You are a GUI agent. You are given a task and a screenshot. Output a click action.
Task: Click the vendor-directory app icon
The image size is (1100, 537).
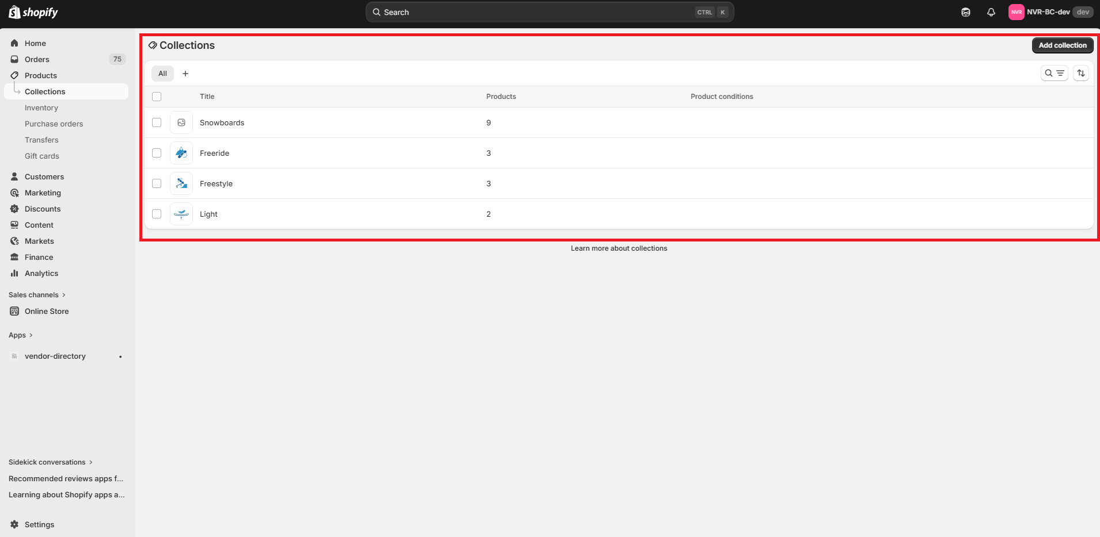click(x=14, y=356)
